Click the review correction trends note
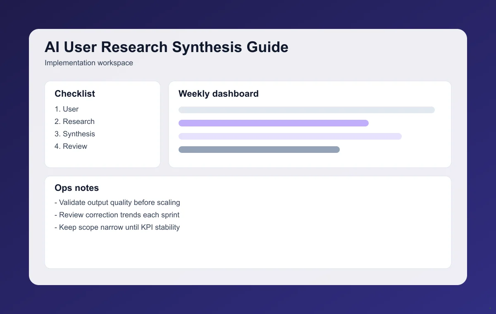496x314 pixels. (117, 215)
